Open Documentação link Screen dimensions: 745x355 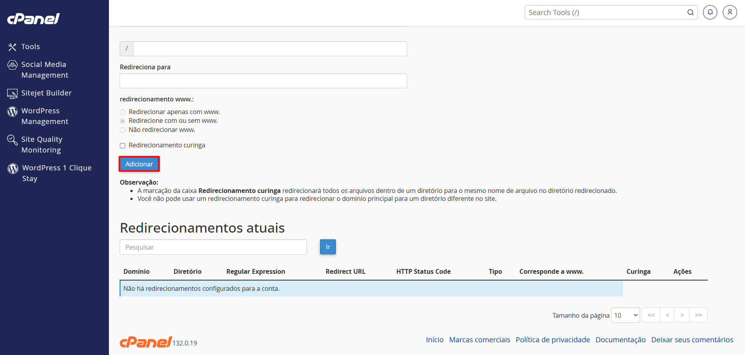click(x=620, y=340)
